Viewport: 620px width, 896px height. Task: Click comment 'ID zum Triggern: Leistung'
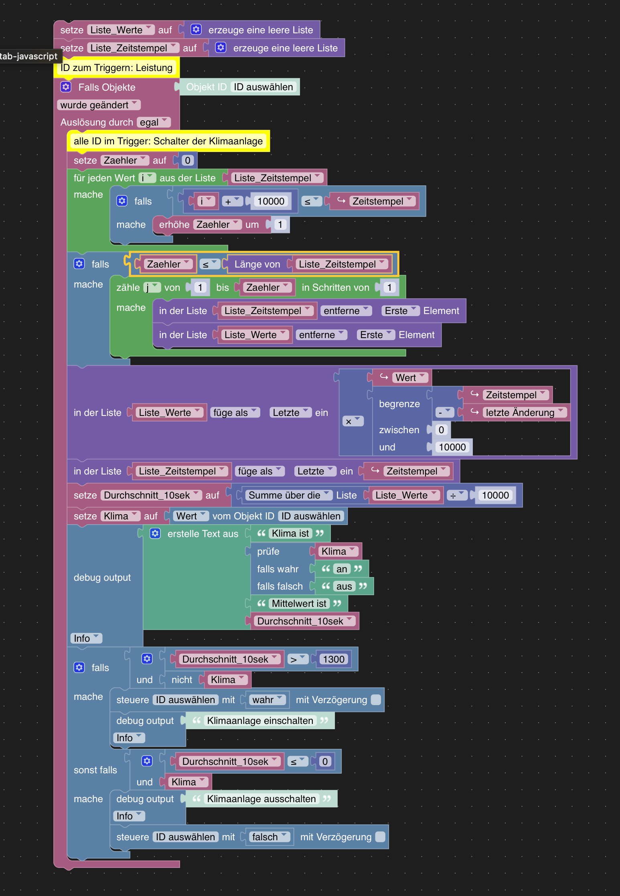(116, 67)
